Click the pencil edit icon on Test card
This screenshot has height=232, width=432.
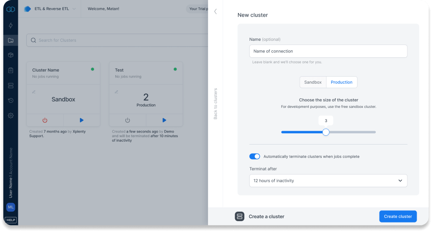point(117,92)
